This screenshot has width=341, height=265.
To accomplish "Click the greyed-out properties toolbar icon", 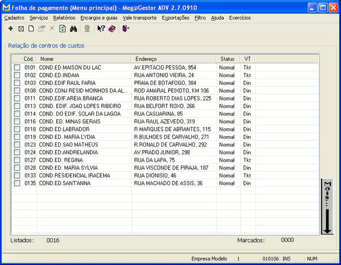I will 41,29.
